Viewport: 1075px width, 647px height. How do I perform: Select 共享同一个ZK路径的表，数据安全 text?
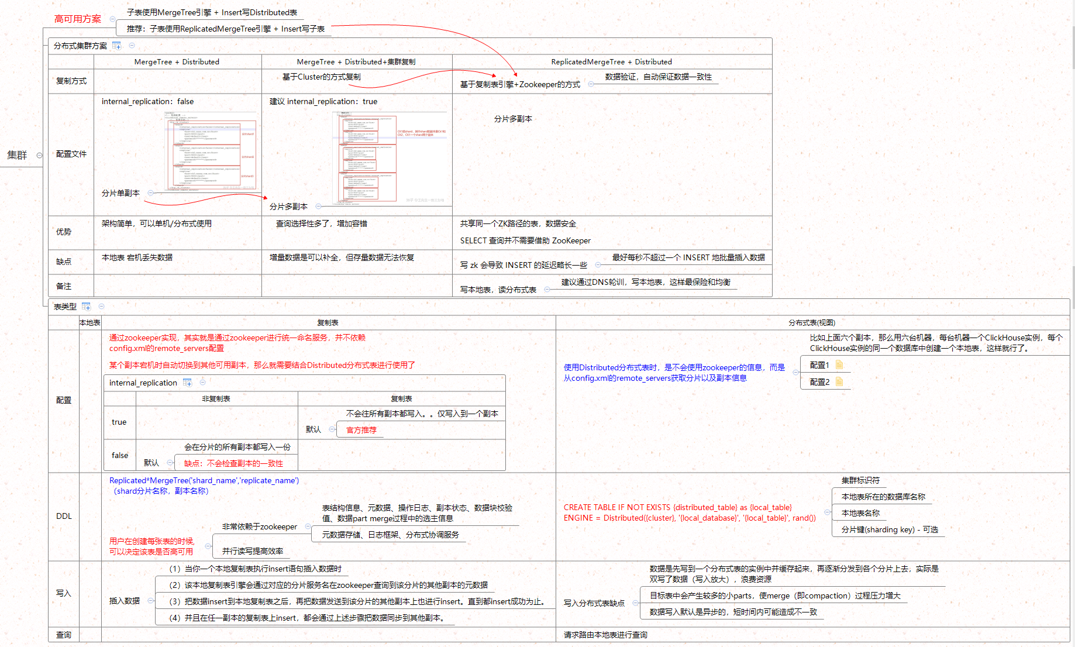point(518,224)
